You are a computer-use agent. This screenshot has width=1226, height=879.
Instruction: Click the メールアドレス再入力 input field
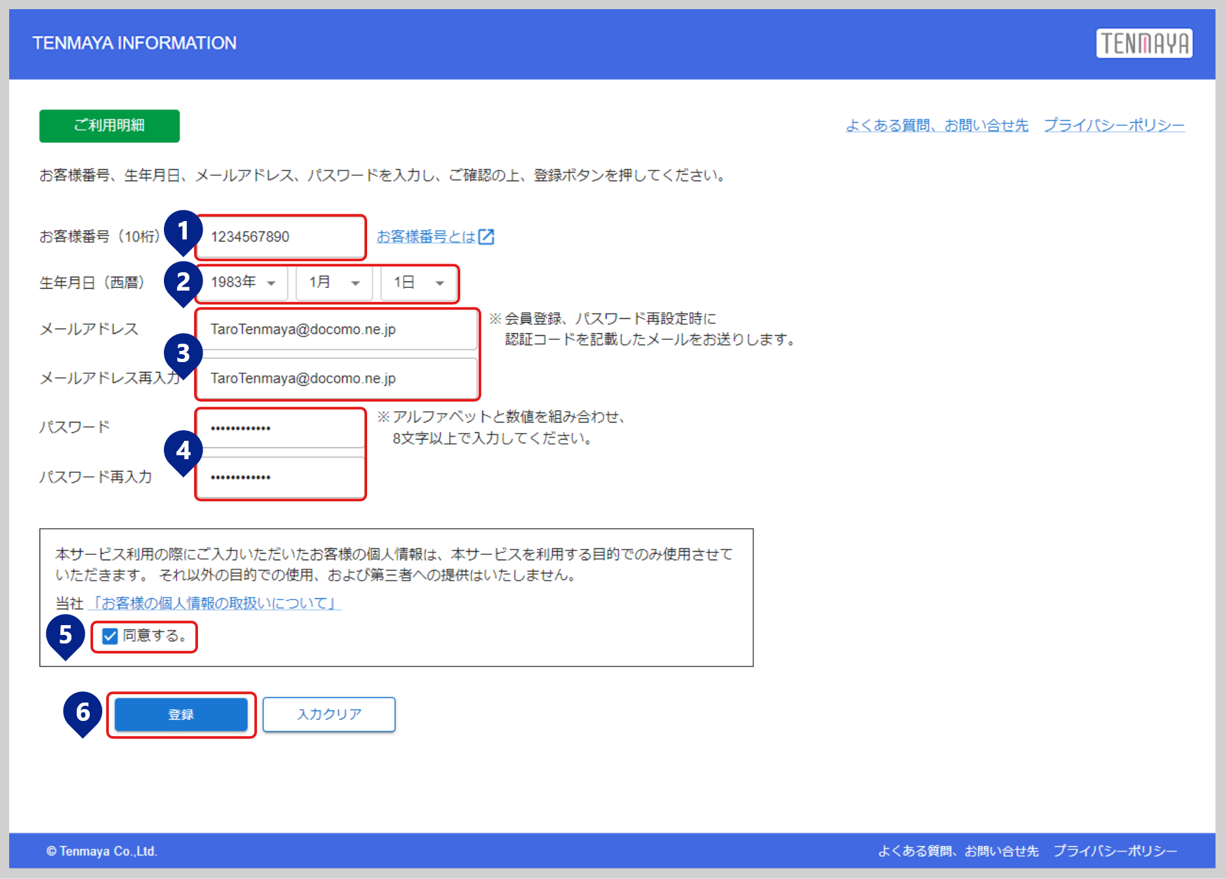(x=338, y=378)
